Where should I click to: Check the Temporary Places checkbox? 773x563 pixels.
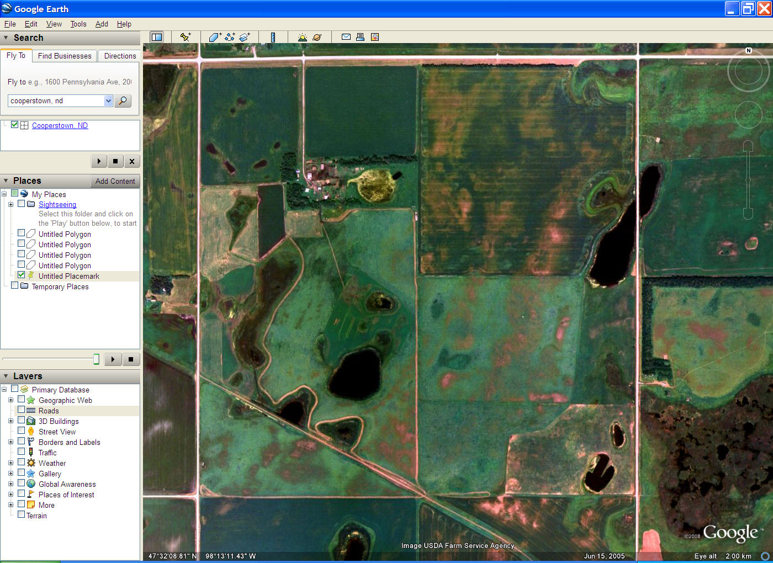pos(15,285)
